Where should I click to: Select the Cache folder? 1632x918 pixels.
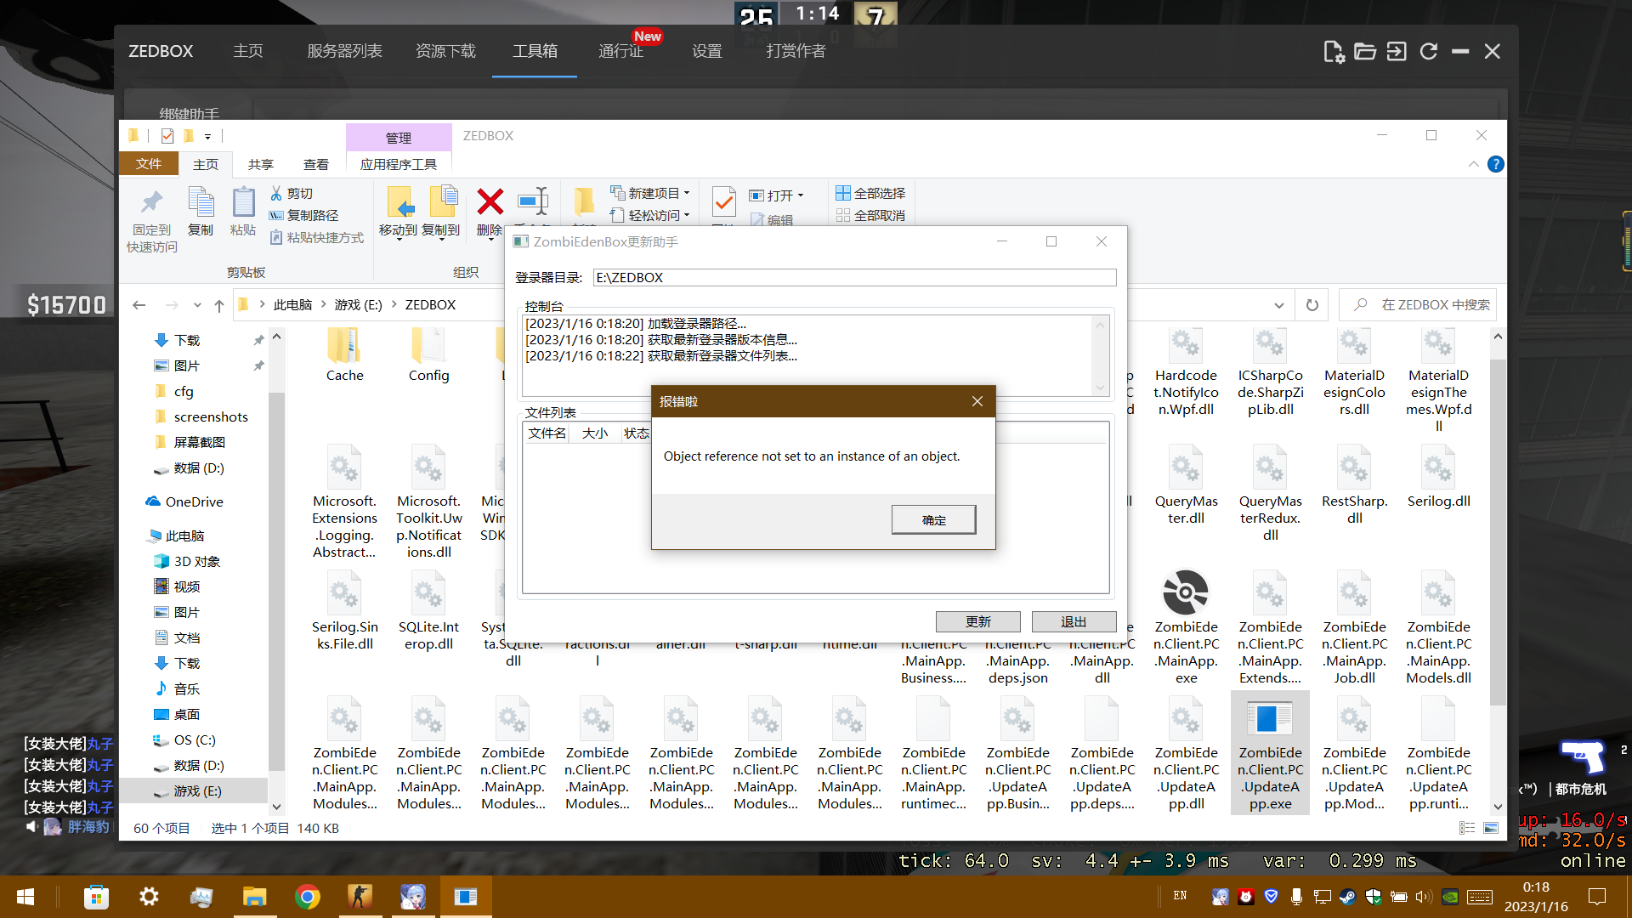(x=344, y=355)
